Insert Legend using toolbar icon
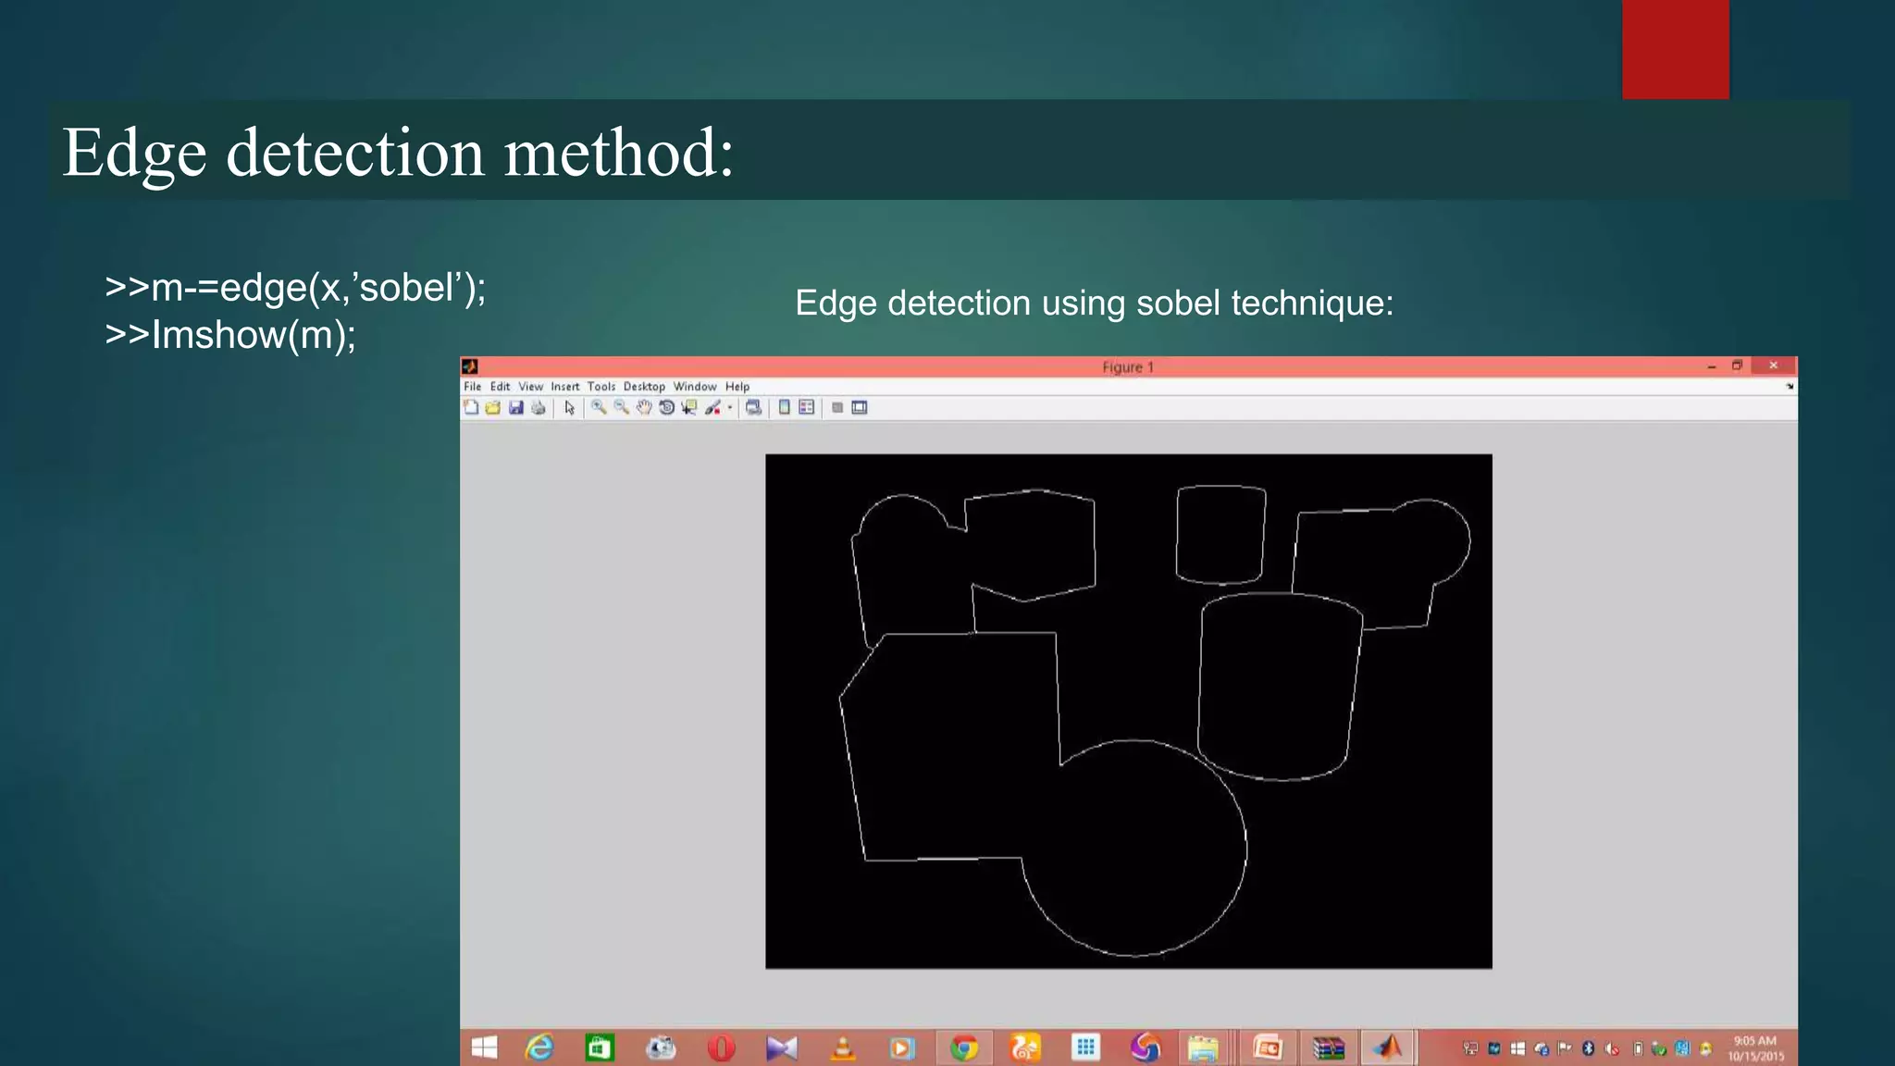The image size is (1895, 1066). coord(807,407)
